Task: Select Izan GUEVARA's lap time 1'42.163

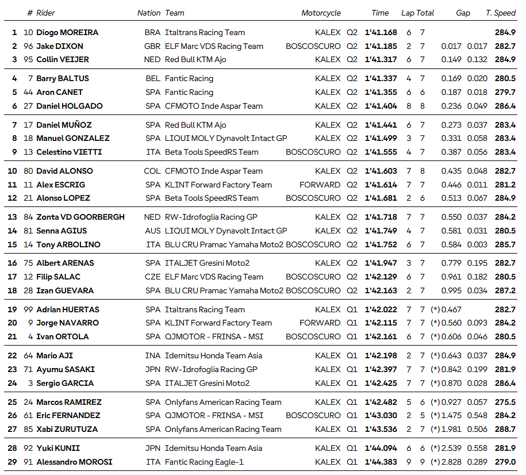Action: click(x=381, y=290)
